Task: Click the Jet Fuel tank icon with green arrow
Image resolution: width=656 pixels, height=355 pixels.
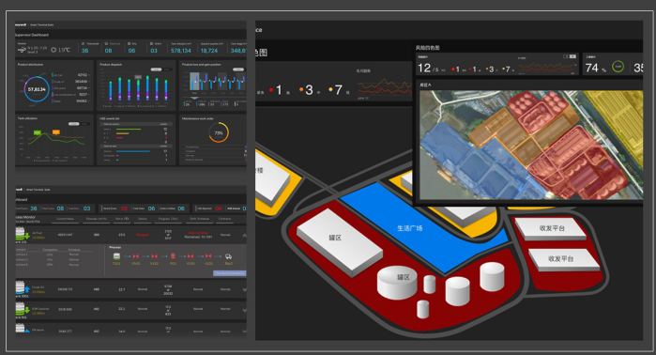Action: 23,234
